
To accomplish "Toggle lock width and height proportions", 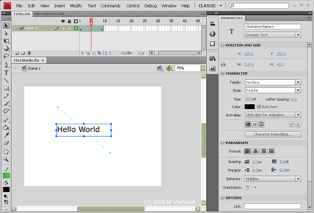I will point(223,64).
